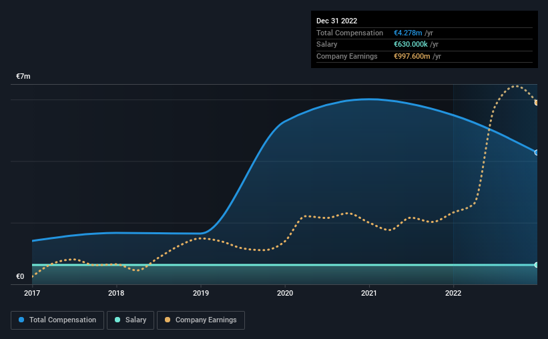
Task: Click the 2021 x-axis label
Action: pyautogui.click(x=369, y=293)
